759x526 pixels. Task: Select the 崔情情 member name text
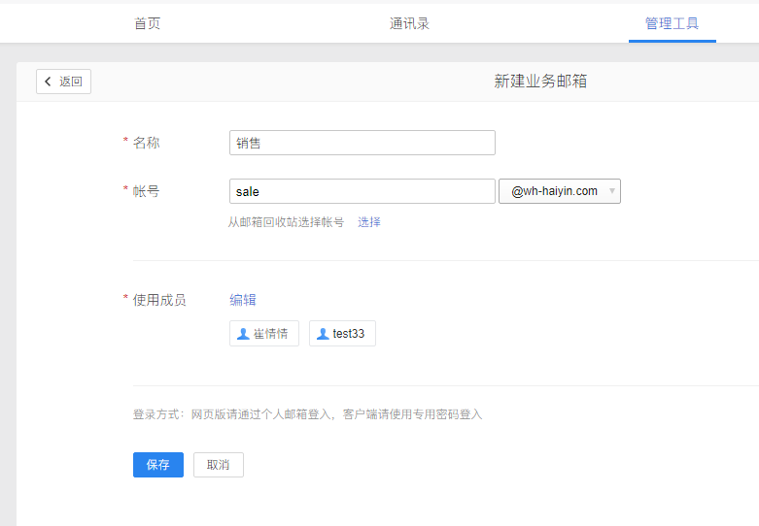point(271,334)
